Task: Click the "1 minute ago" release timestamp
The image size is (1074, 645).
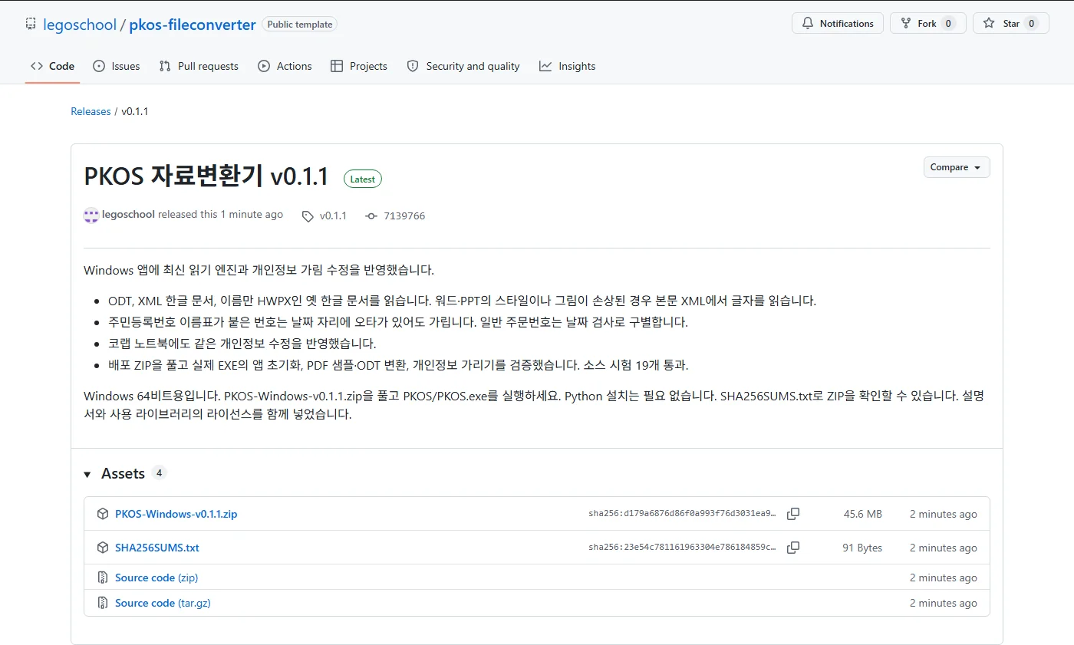Action: click(x=252, y=215)
